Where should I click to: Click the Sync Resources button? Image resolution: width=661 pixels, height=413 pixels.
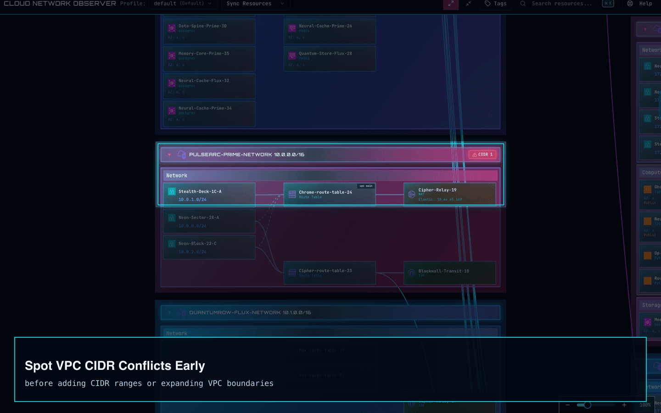coord(249,4)
